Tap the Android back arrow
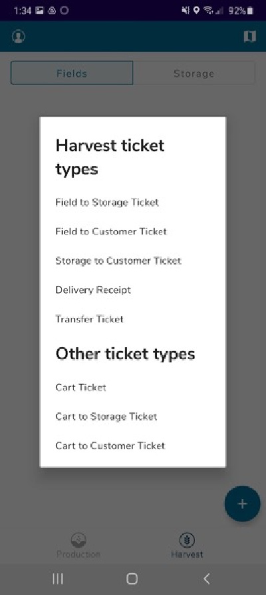 pos(207,579)
